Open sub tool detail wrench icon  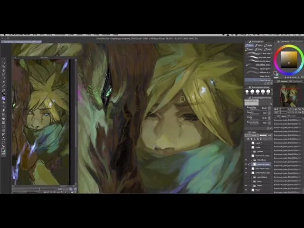[x=271, y=128]
